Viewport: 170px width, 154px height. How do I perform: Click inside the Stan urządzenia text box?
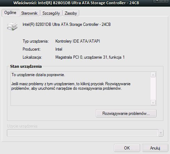tap(80, 89)
